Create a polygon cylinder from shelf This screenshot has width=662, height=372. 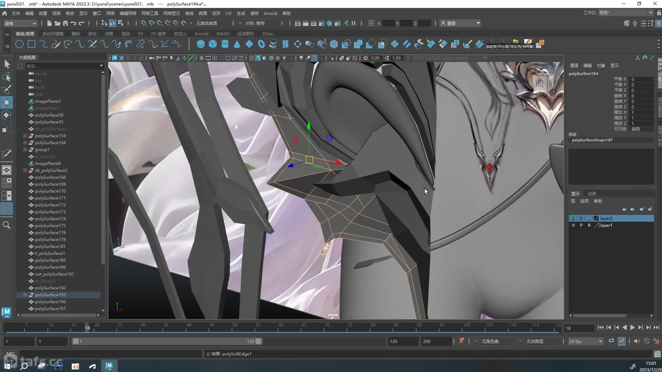[225, 44]
